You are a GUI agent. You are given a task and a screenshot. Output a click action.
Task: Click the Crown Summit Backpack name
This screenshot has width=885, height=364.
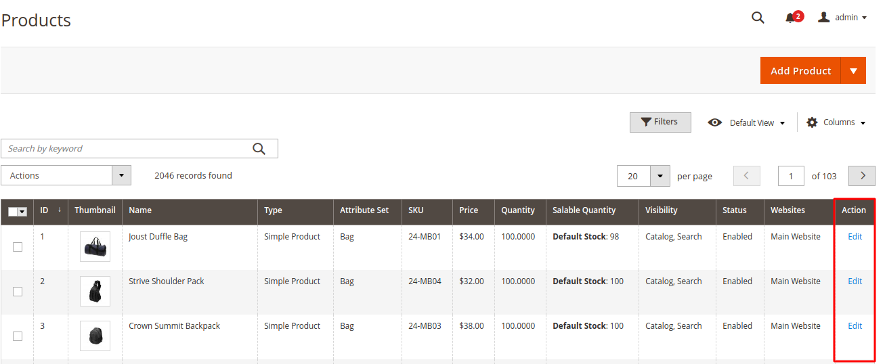pyautogui.click(x=175, y=326)
